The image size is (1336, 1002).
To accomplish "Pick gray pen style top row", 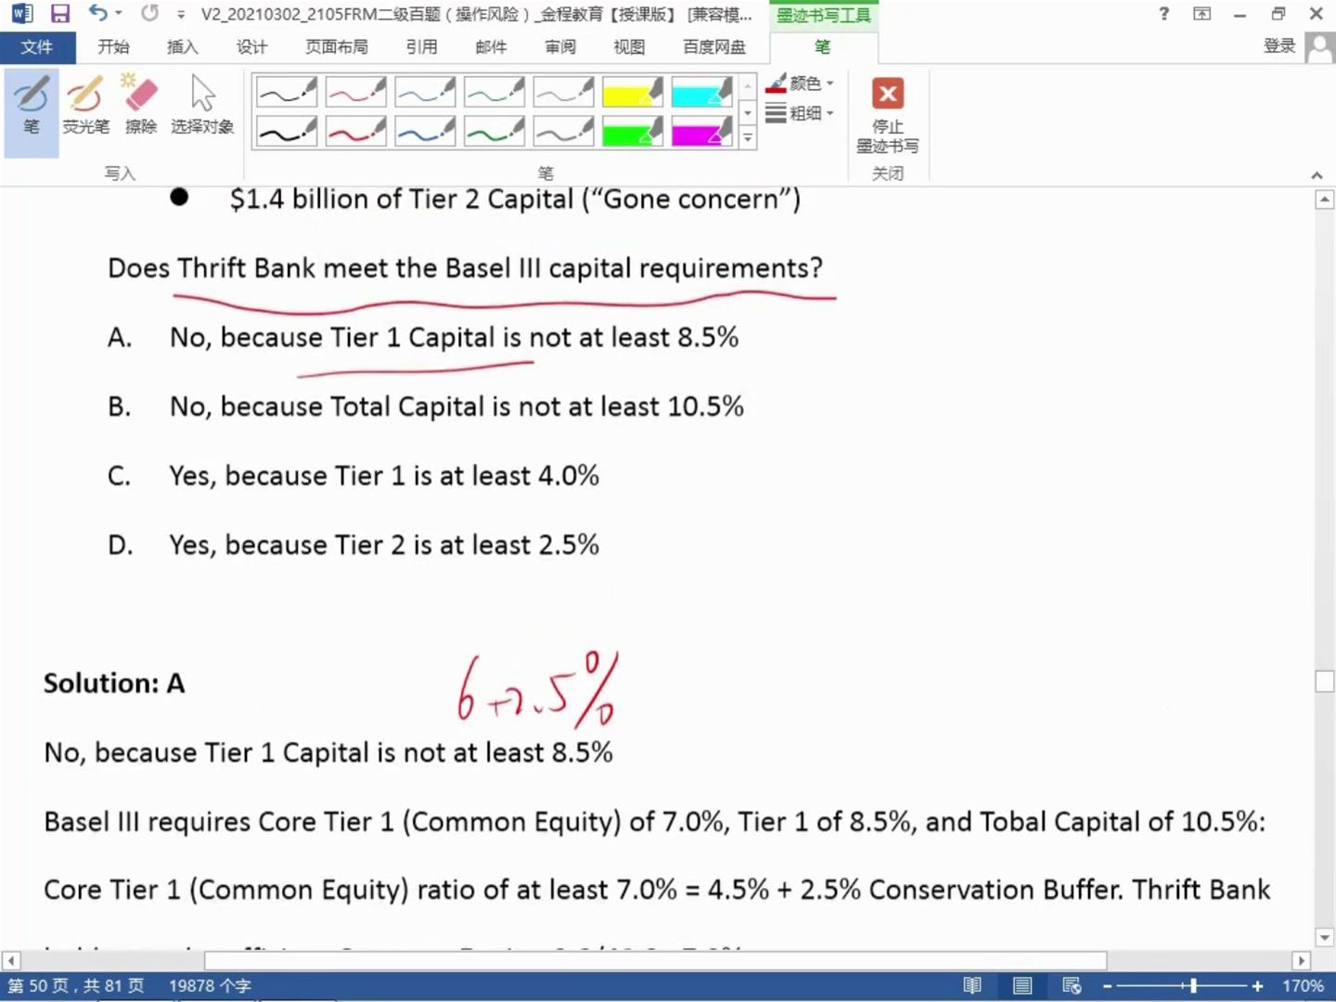I will (x=563, y=93).
